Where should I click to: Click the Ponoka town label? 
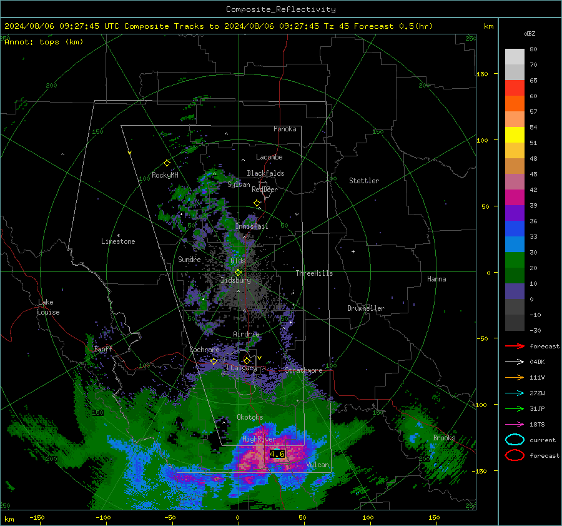pos(285,129)
